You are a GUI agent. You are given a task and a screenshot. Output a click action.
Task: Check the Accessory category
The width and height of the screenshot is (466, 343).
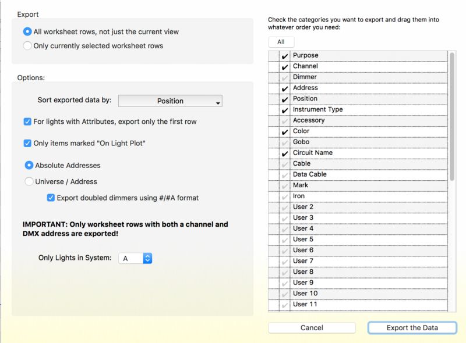point(285,121)
